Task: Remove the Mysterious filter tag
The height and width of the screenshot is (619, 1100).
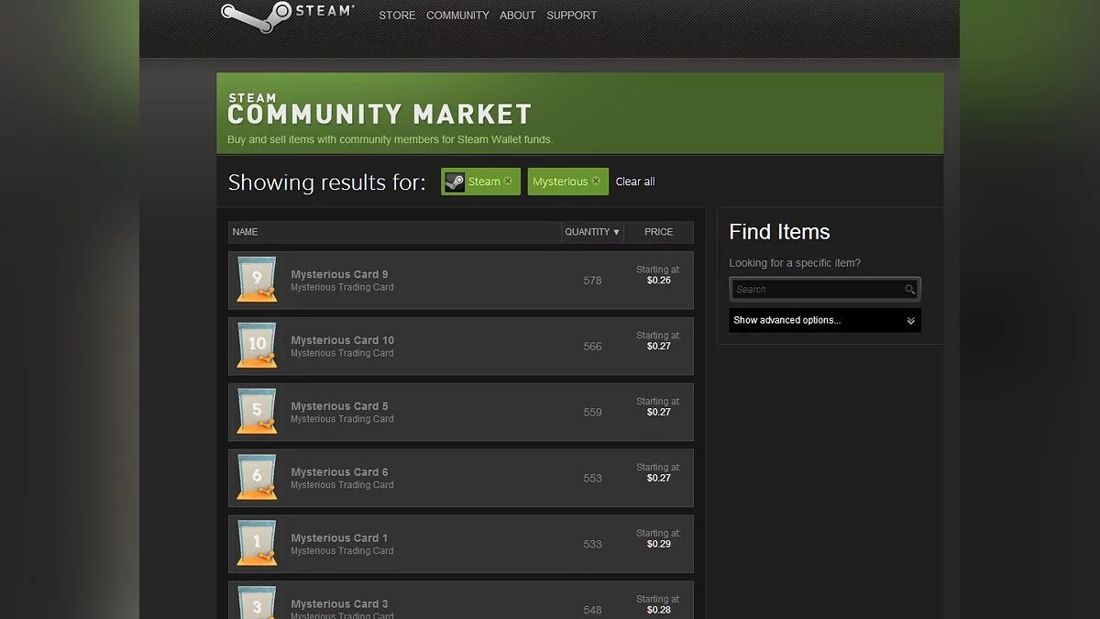Action: pos(596,182)
